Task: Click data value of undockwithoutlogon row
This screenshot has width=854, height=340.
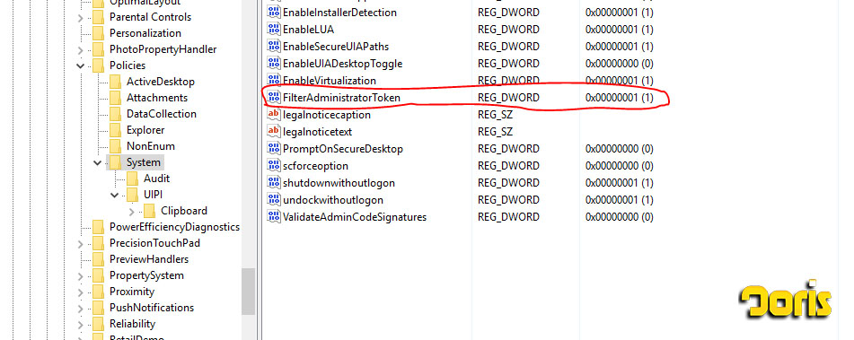Action: (x=620, y=200)
